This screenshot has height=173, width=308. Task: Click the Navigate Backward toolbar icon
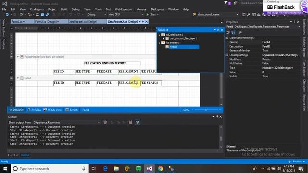[7, 15]
